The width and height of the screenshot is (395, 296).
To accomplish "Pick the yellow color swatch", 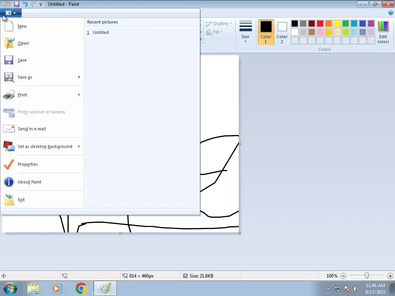I will click(337, 24).
